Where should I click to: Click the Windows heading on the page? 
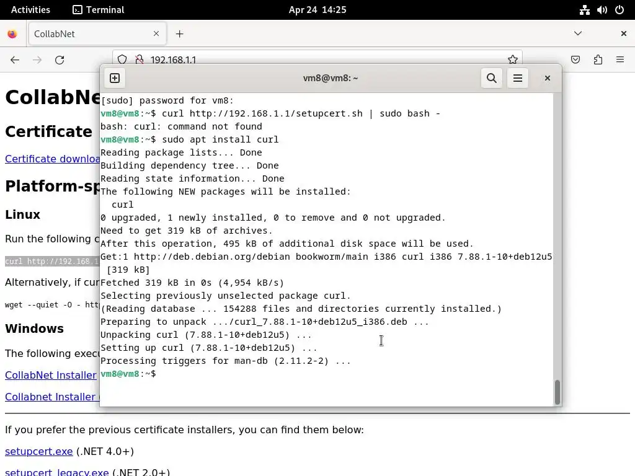point(35,328)
